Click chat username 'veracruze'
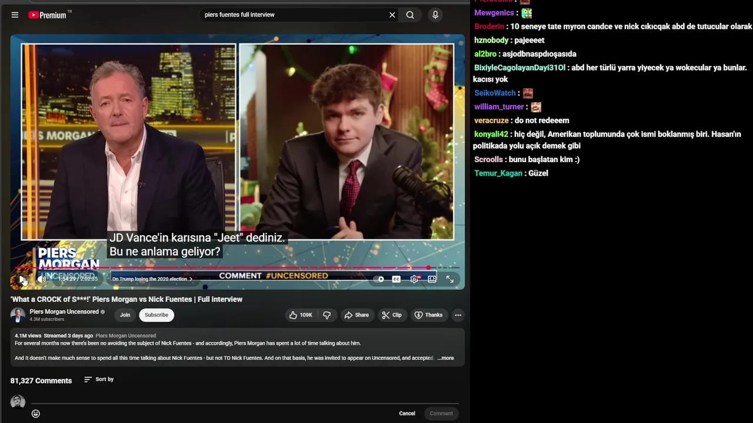This screenshot has height=423, width=753. pyautogui.click(x=491, y=120)
